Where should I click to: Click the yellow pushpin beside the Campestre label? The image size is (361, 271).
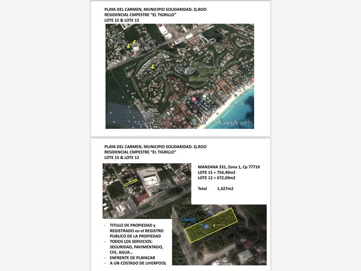[x=128, y=46]
